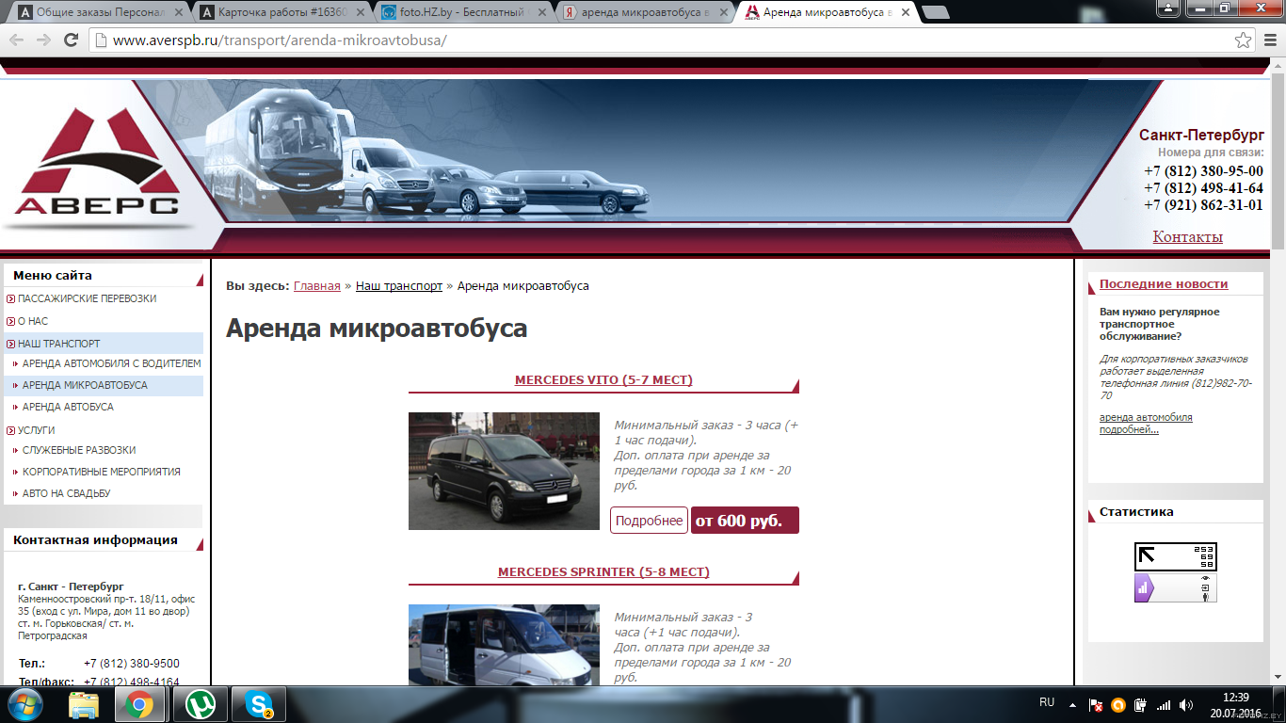Viewport: 1286px width, 723px height.
Task: Open О нас menu item
Action: [x=32, y=321]
